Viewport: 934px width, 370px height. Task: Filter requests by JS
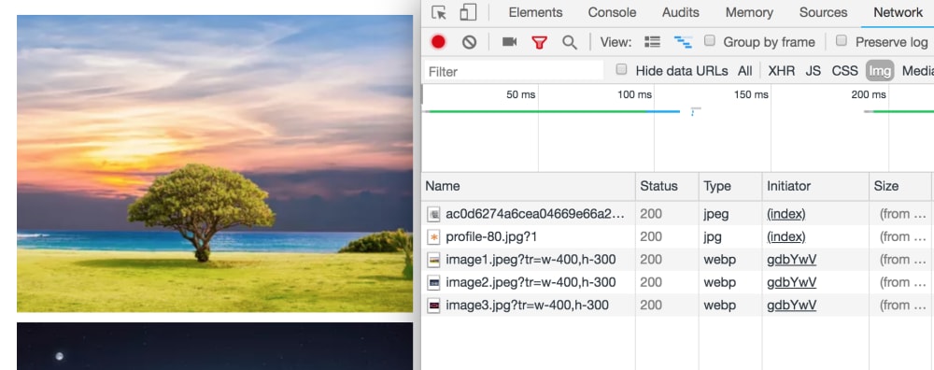coord(814,71)
